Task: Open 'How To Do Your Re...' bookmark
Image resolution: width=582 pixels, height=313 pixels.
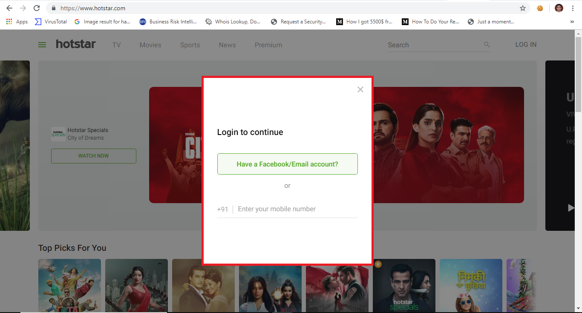Action: pos(430,22)
